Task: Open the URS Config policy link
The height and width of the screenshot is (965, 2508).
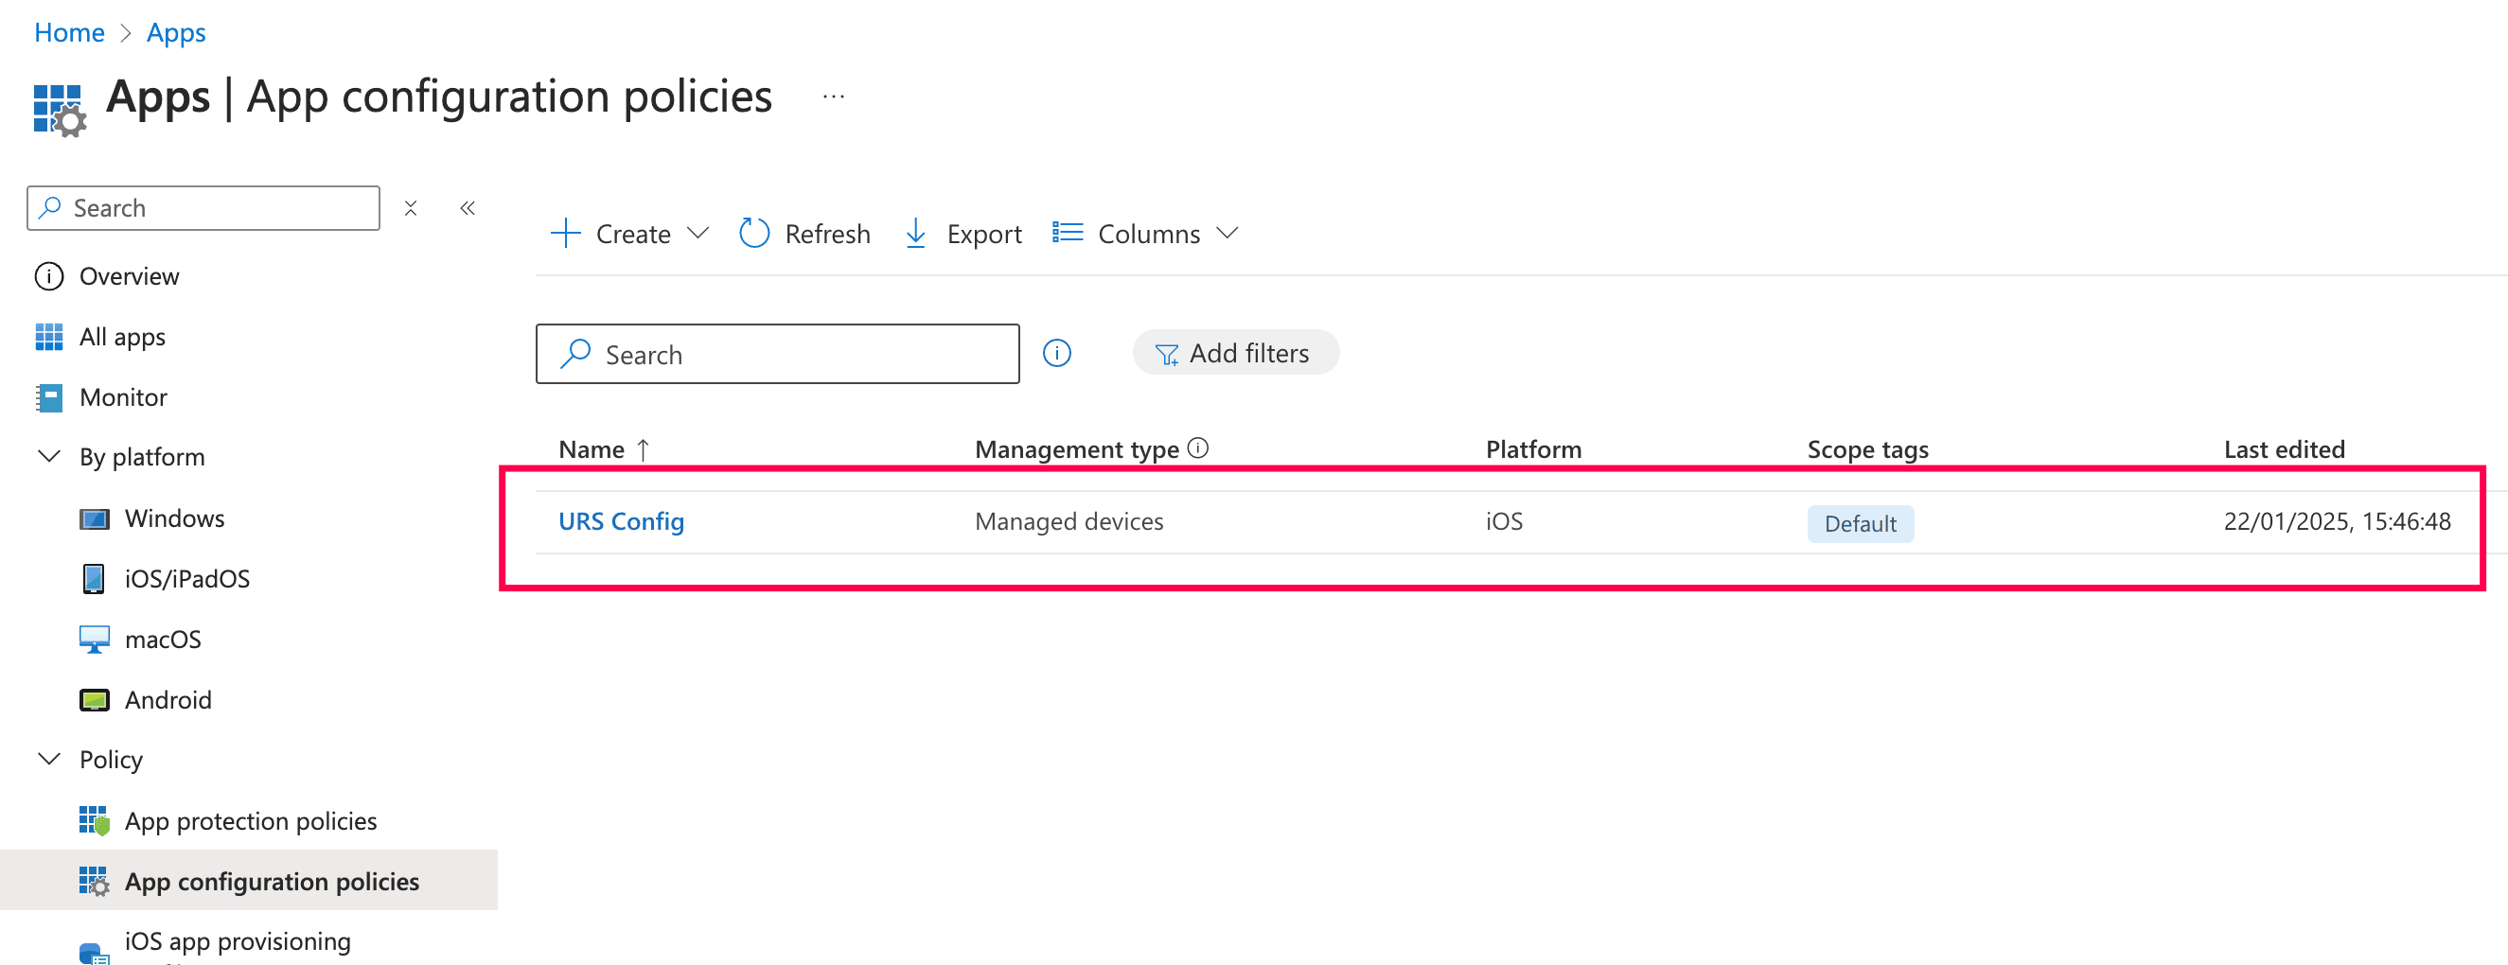Action: [x=621, y=521]
